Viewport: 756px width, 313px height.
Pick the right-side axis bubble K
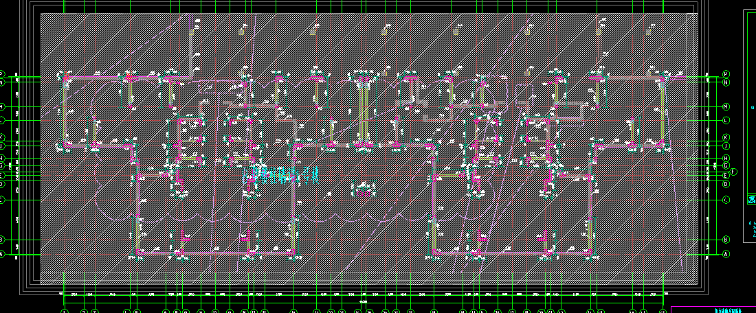click(x=726, y=138)
